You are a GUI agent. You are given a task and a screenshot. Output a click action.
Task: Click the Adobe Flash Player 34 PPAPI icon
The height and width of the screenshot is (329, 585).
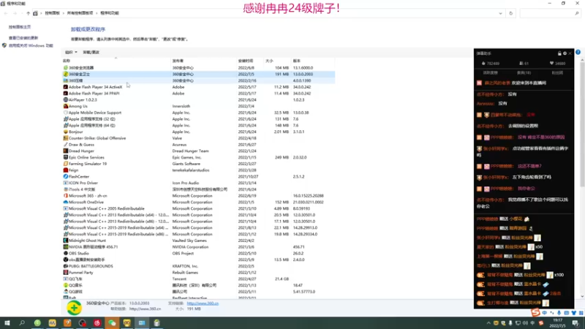66,94
